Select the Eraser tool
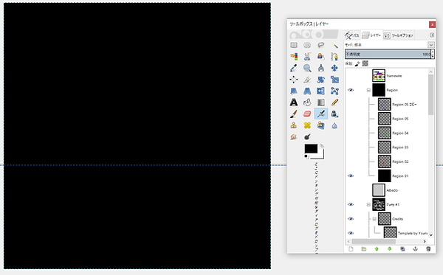Image resolution: width=443 pixels, height=275 pixels. point(307,114)
